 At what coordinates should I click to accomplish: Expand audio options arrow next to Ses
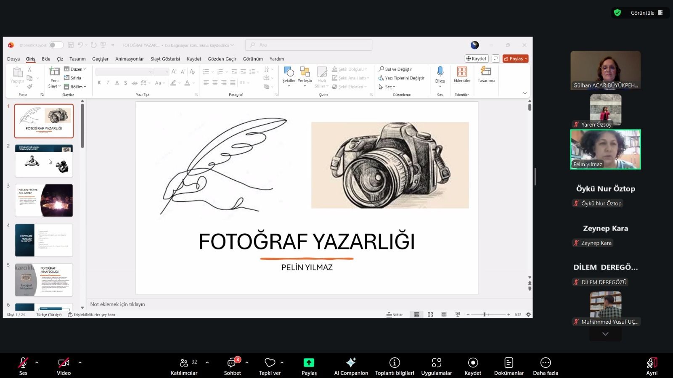[x=37, y=362]
